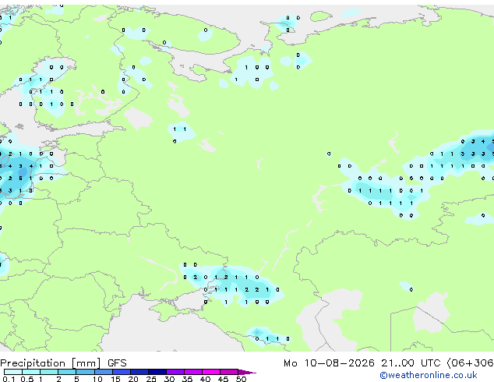This screenshot has height=382, width=494.
Task: Click the 1–2 mm legend color swatch
Action: click(49, 372)
